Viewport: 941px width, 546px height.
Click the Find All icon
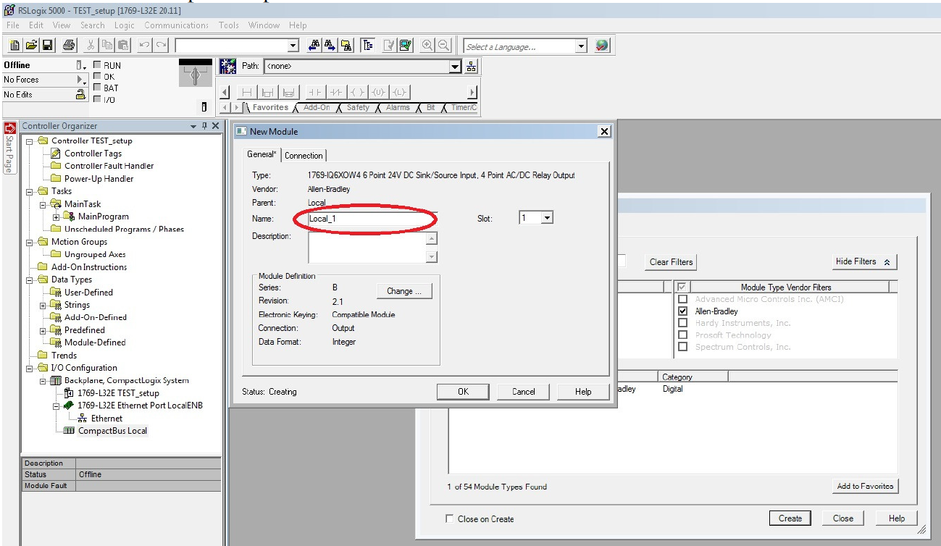[347, 46]
